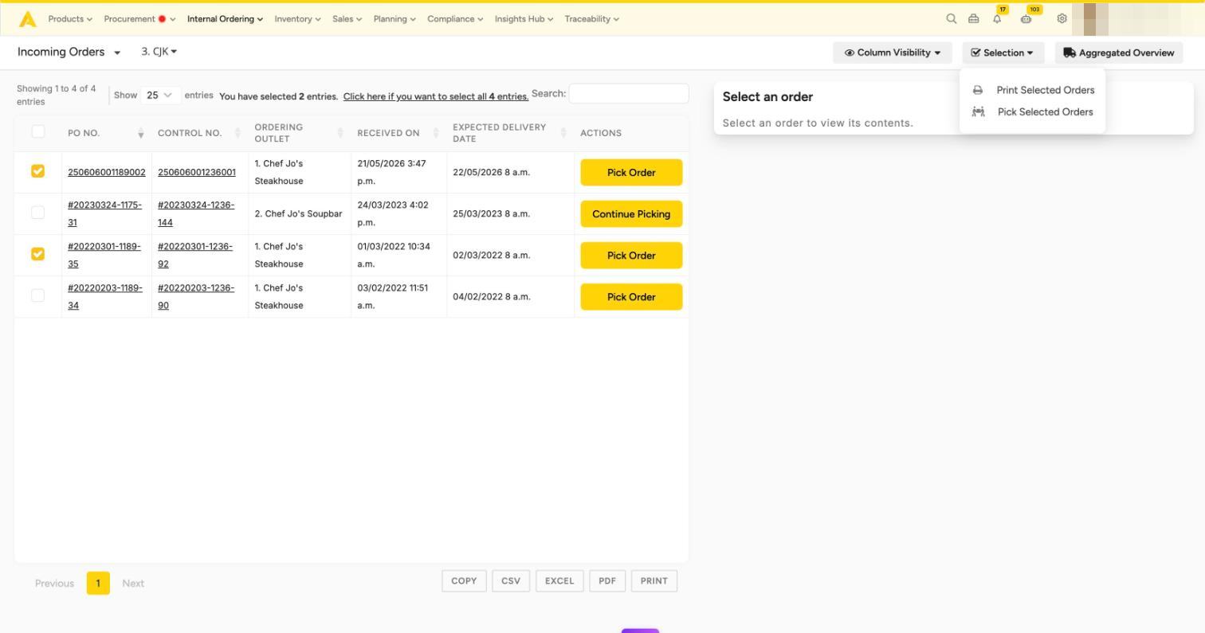Uncheck order #20220301-1189-35 checkbox

point(37,254)
